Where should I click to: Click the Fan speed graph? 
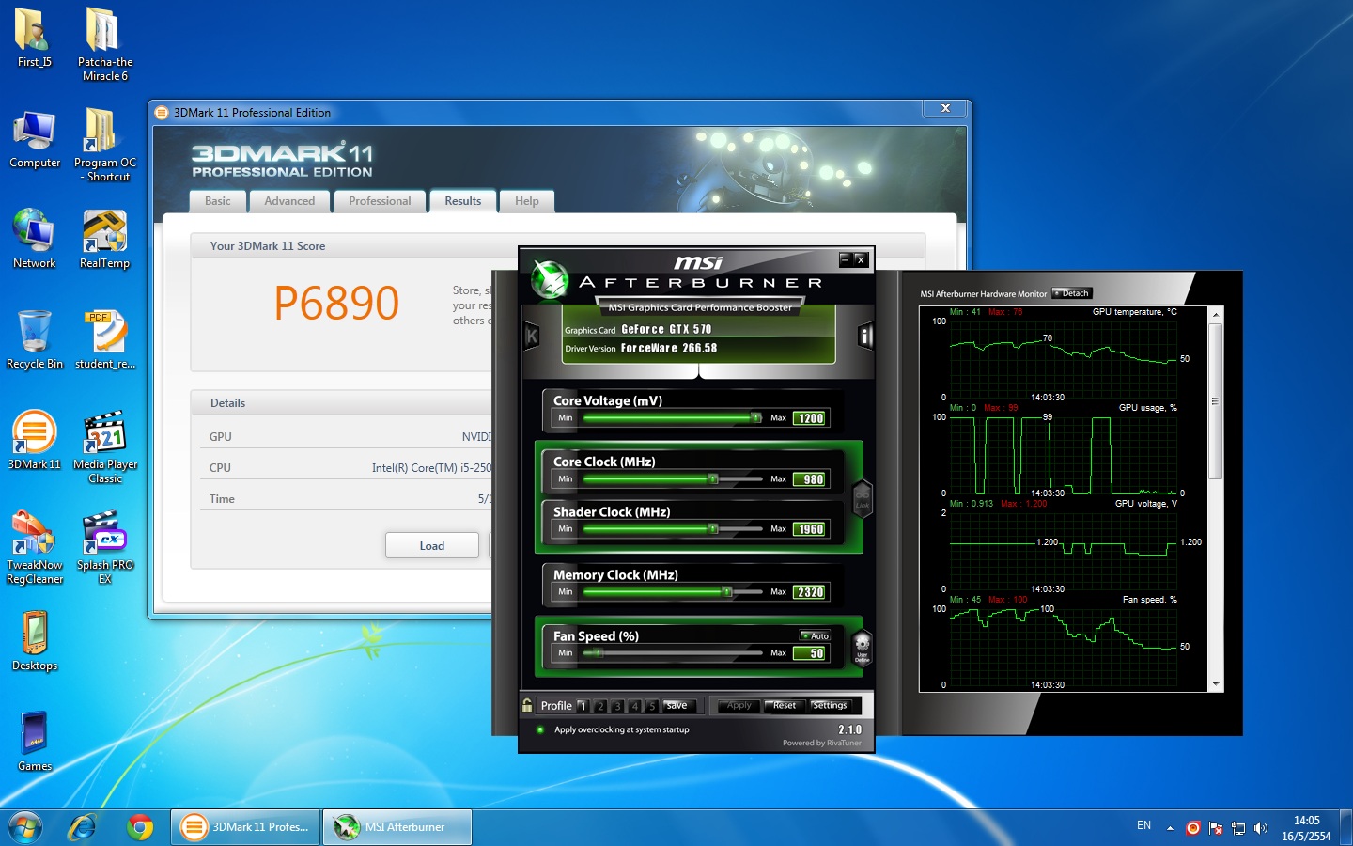point(1063,647)
